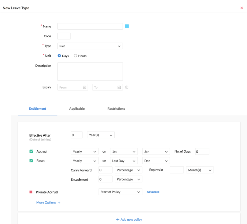Select the Days unit radio button
This screenshot has height=224, width=247.
tap(60, 56)
